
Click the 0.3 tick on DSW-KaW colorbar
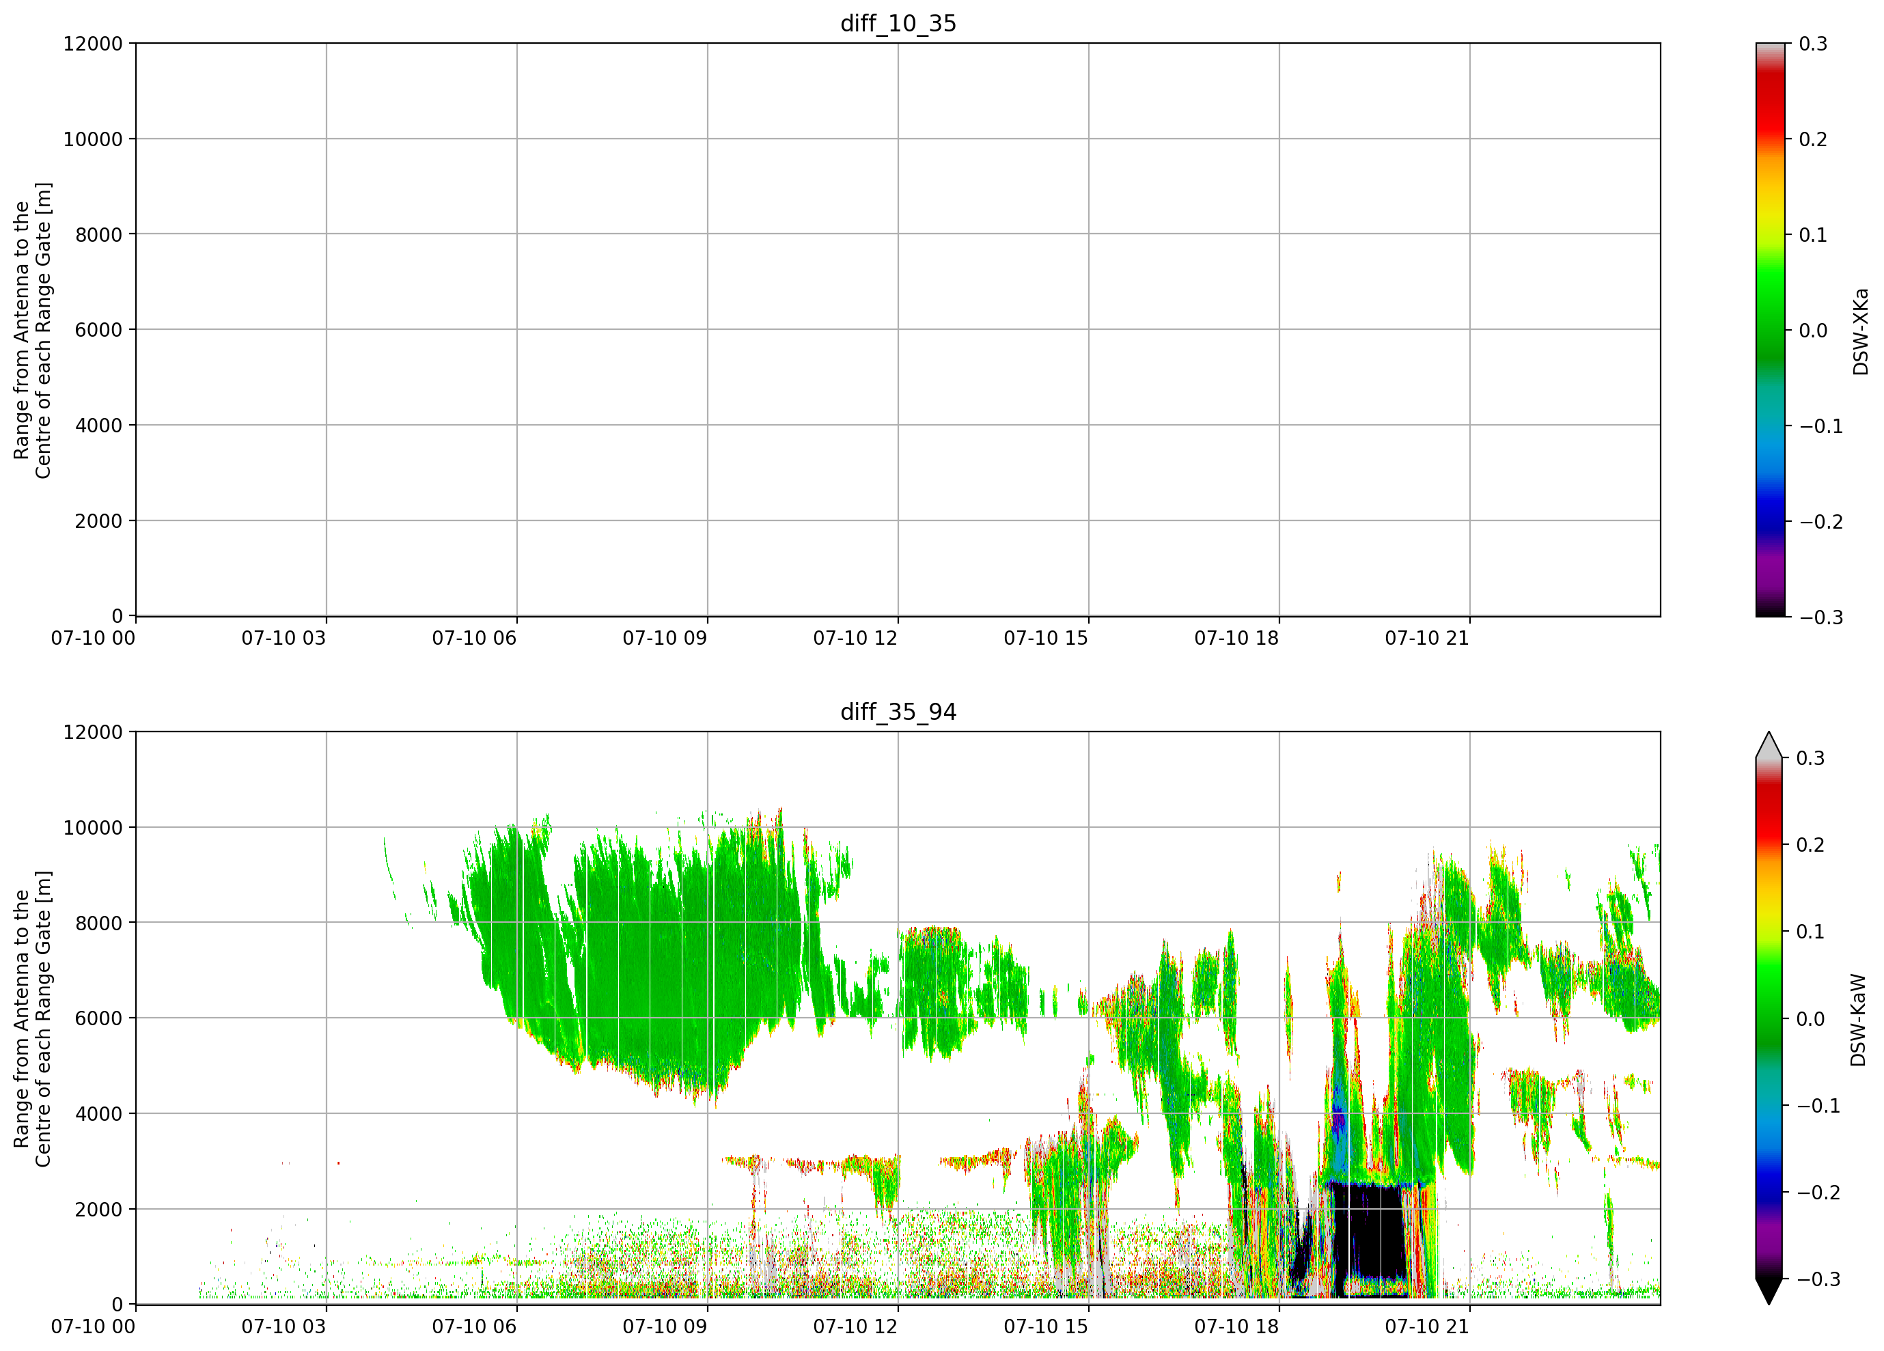pyautogui.click(x=1810, y=757)
